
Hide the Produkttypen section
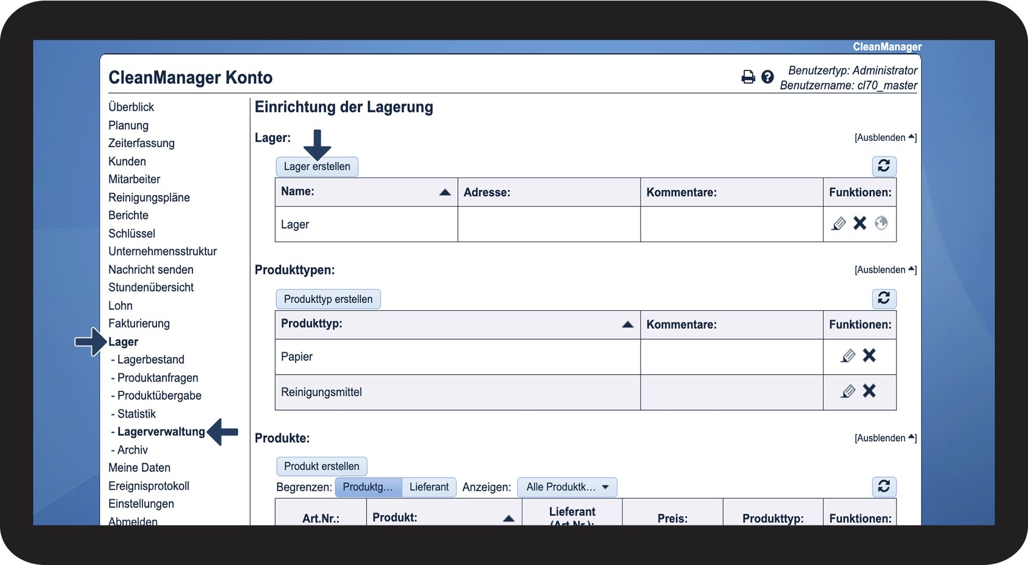[885, 270]
